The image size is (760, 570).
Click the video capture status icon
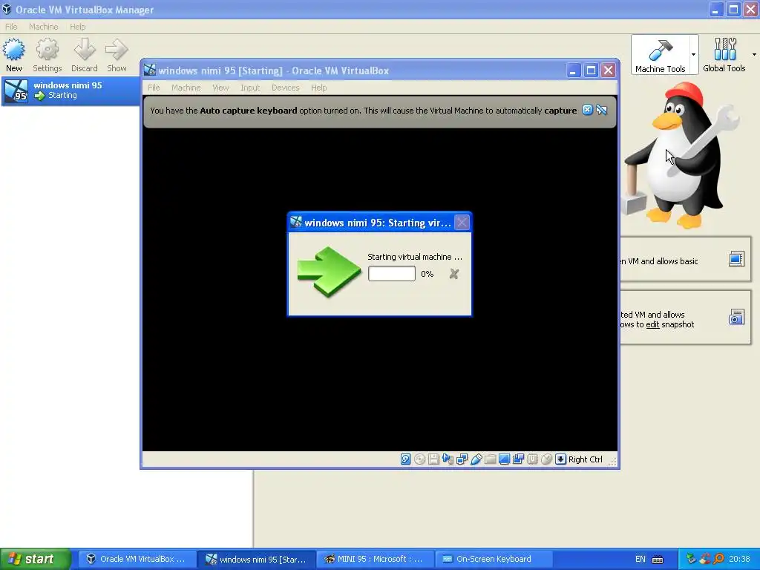click(x=518, y=459)
